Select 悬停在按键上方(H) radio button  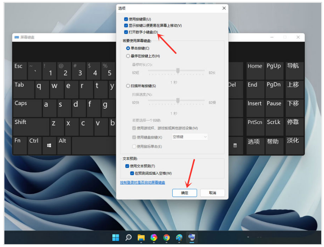point(128,56)
